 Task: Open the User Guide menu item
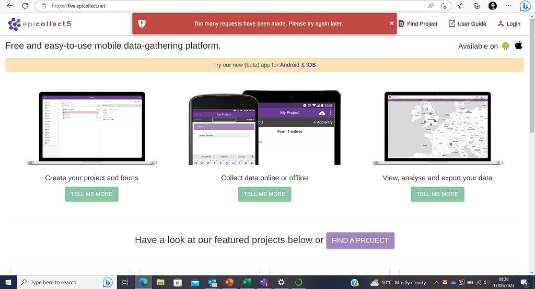[x=467, y=24]
